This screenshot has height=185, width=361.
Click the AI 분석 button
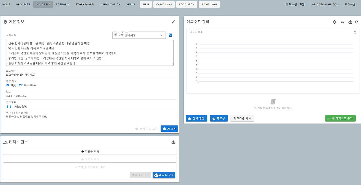click(169, 129)
